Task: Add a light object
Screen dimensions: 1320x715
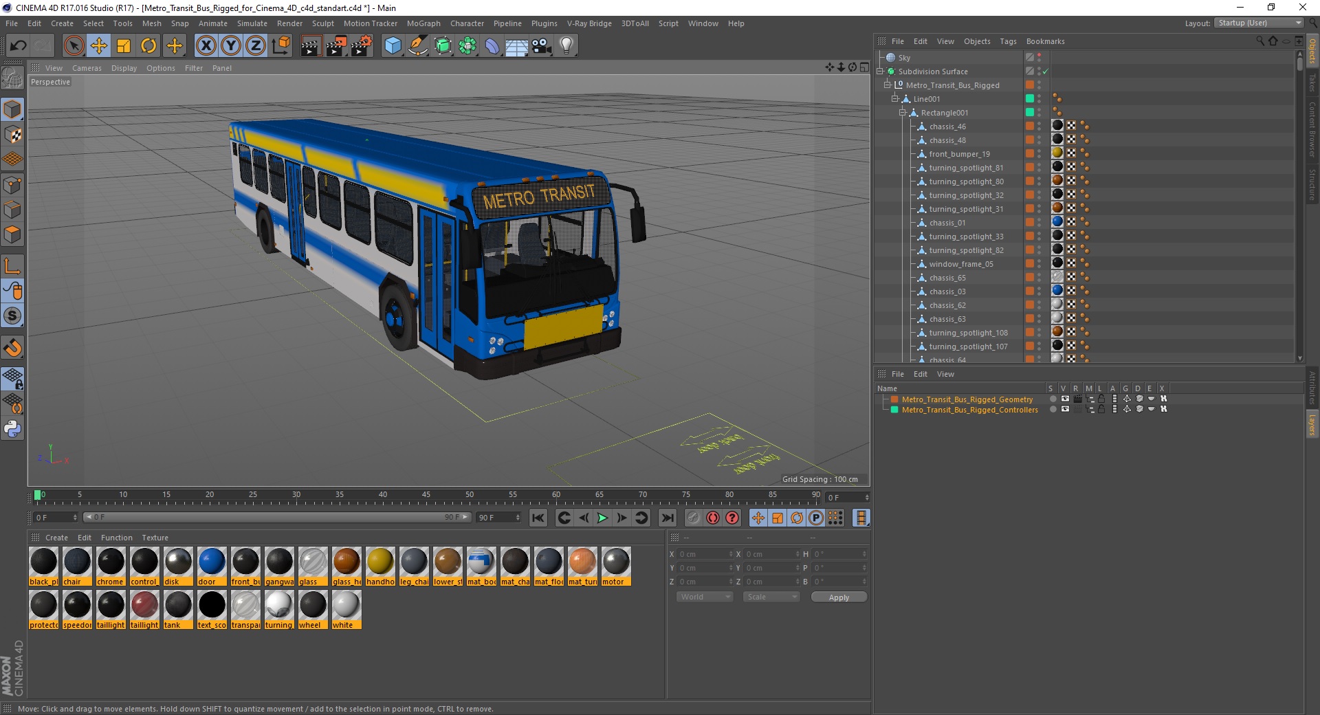Action: pyautogui.click(x=566, y=46)
